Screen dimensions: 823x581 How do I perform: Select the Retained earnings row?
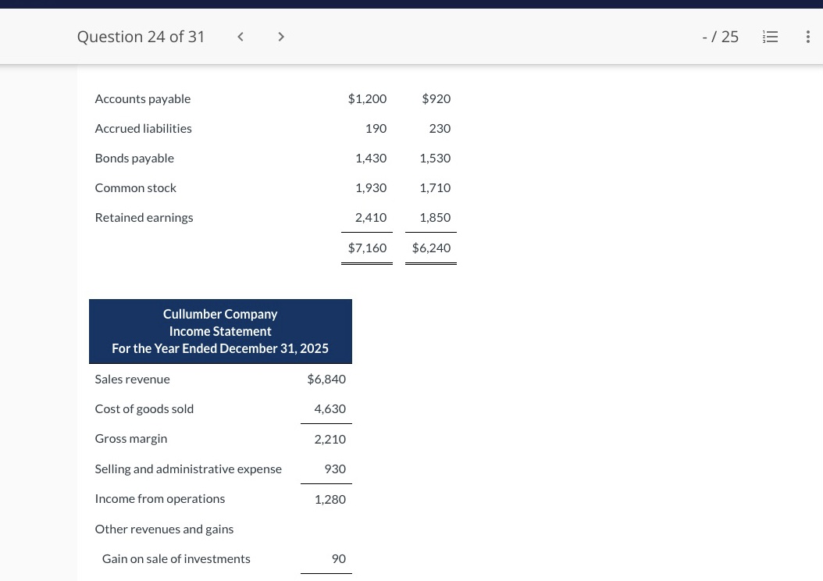(x=144, y=217)
